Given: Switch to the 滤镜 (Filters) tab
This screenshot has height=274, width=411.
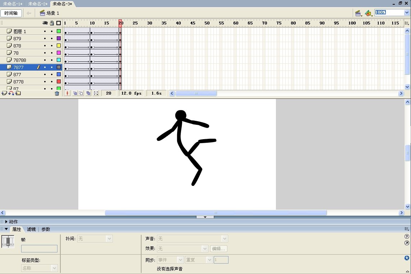Looking at the screenshot, I should point(31,229).
